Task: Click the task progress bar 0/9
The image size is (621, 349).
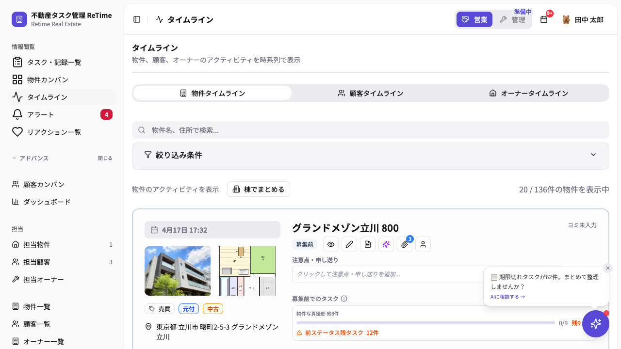Action: tap(425, 323)
